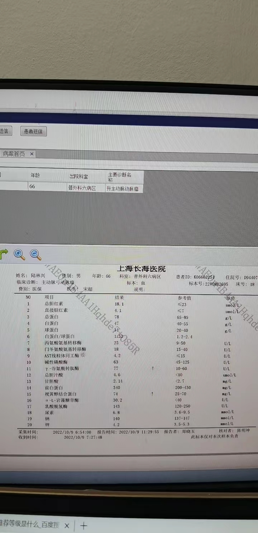Click the 乳酸脱氢酶 item
The image size is (258, 533).
[56, 406]
